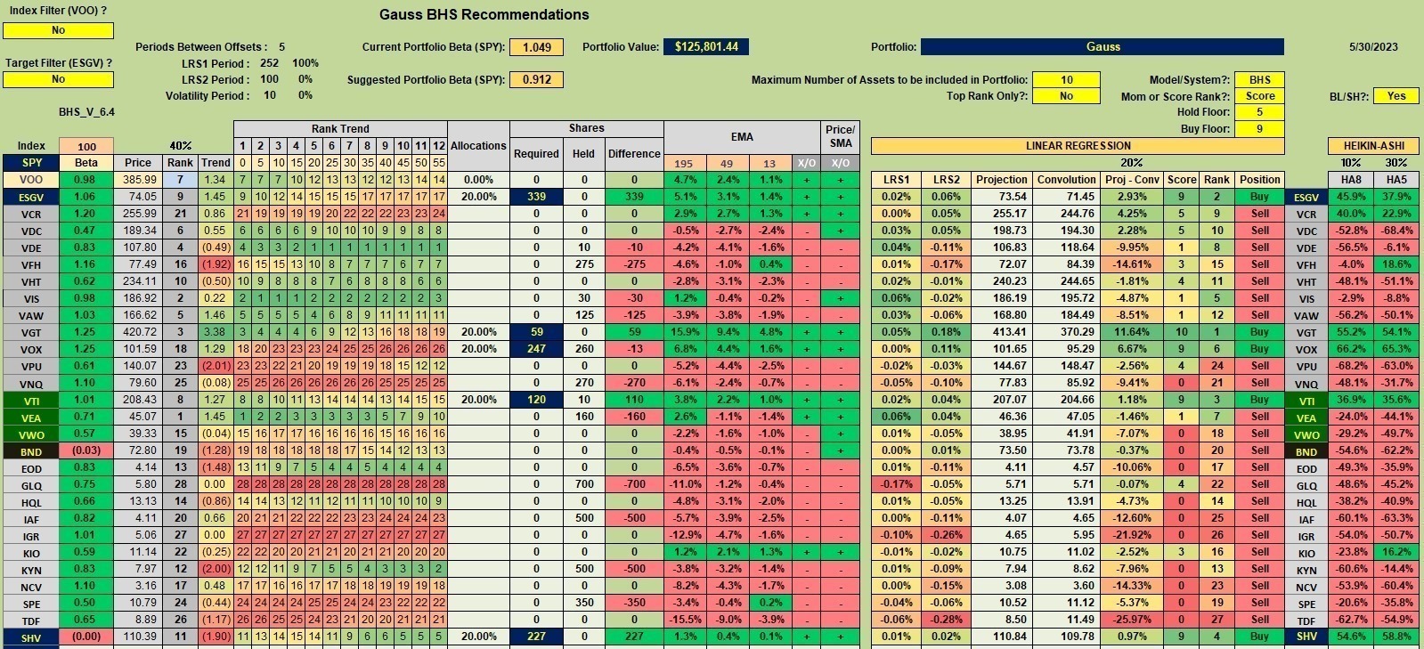
Task: Select the VOO ticker cell in Index column
Action: coord(31,180)
